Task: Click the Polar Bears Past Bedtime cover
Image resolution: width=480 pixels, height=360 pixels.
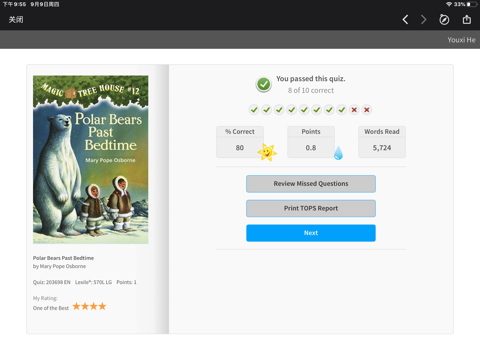Action: [90, 159]
